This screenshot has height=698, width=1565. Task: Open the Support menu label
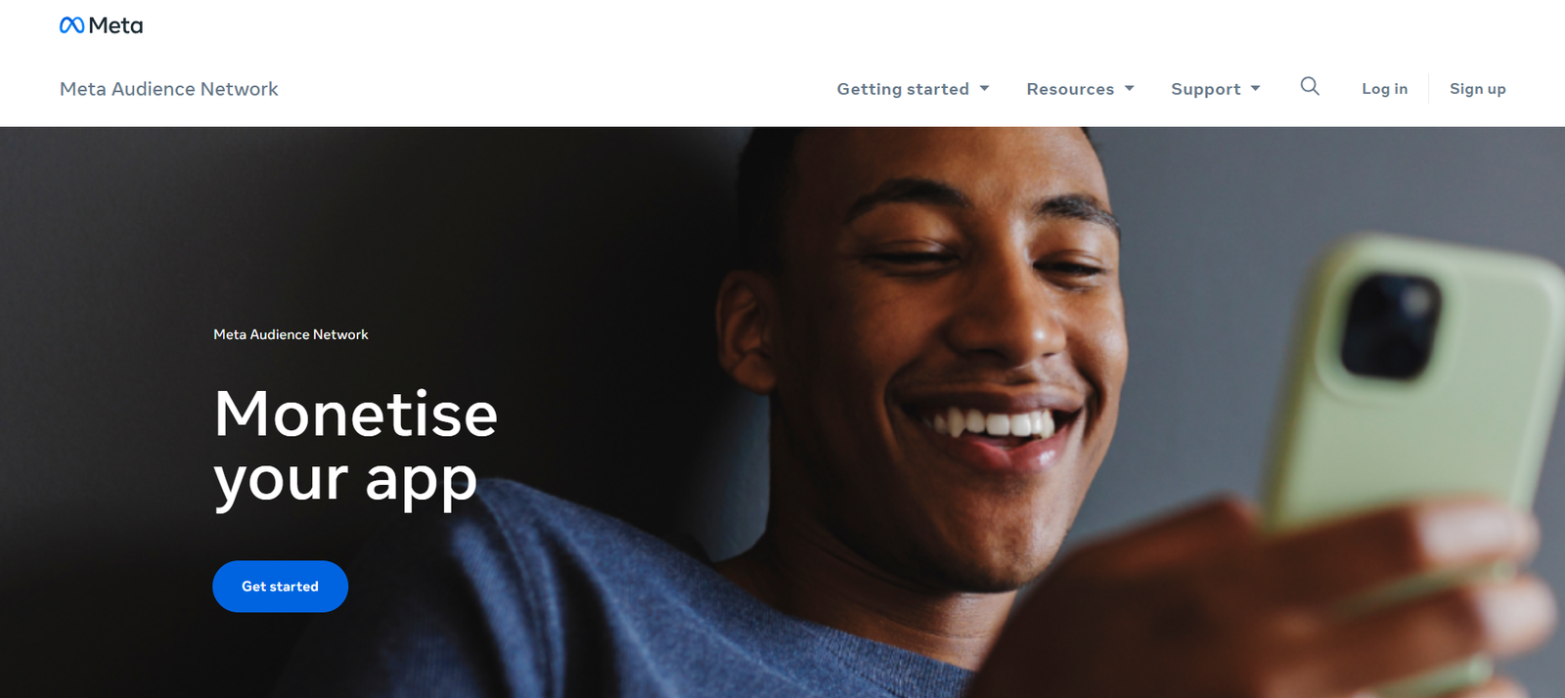[x=1205, y=89]
